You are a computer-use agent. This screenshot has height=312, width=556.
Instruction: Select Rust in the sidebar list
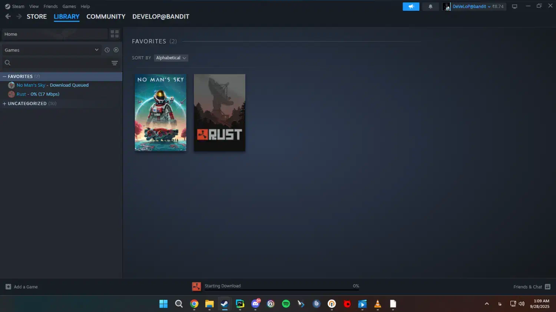click(x=21, y=94)
